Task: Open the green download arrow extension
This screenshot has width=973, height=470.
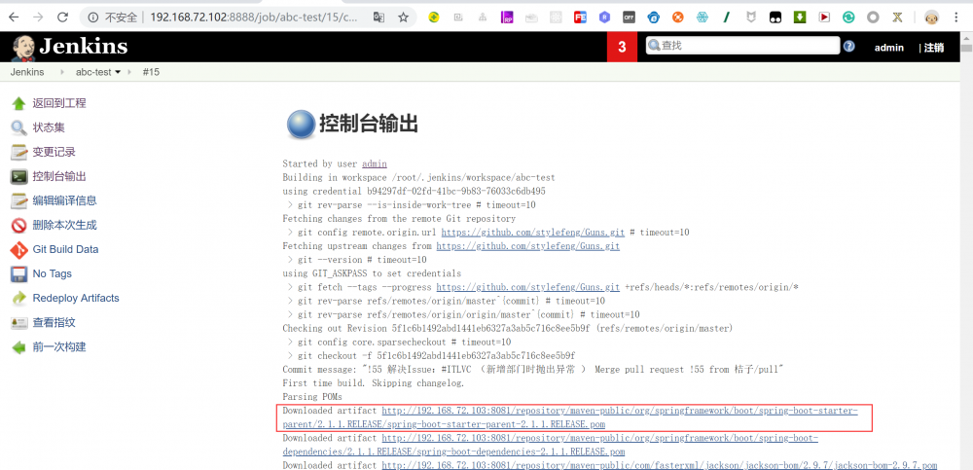Action: (x=800, y=18)
